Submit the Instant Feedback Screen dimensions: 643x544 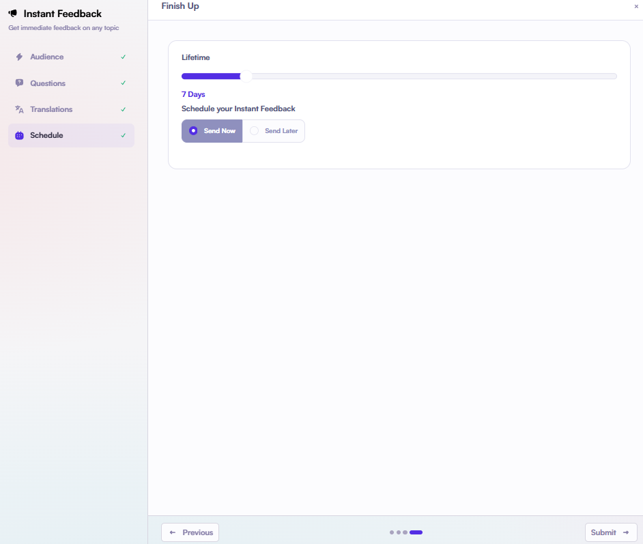(610, 532)
